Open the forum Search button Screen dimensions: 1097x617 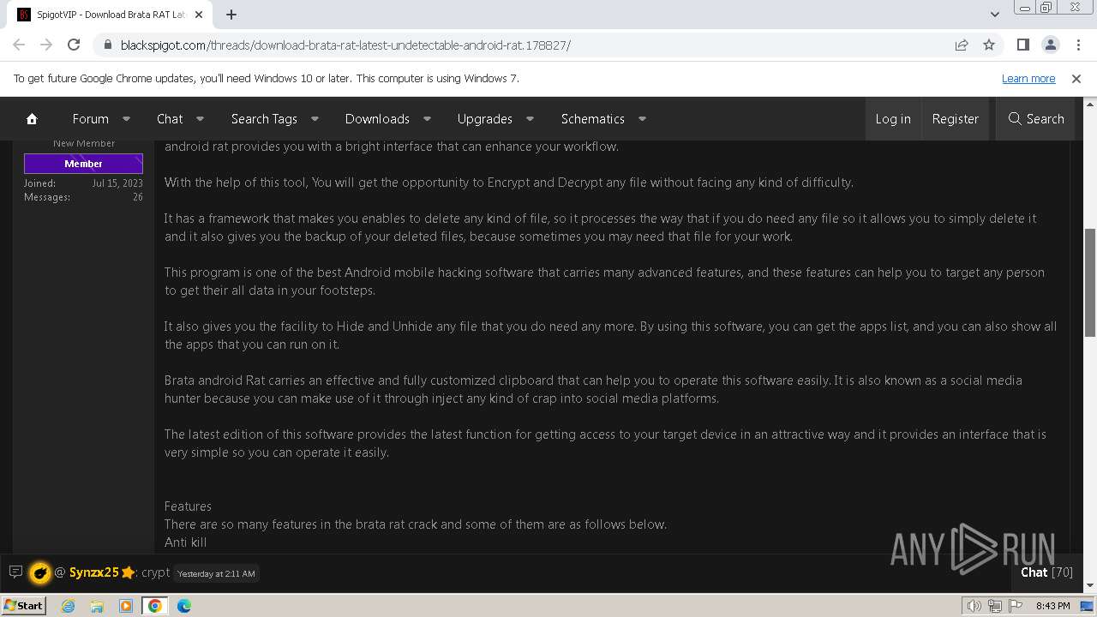tap(1036, 119)
